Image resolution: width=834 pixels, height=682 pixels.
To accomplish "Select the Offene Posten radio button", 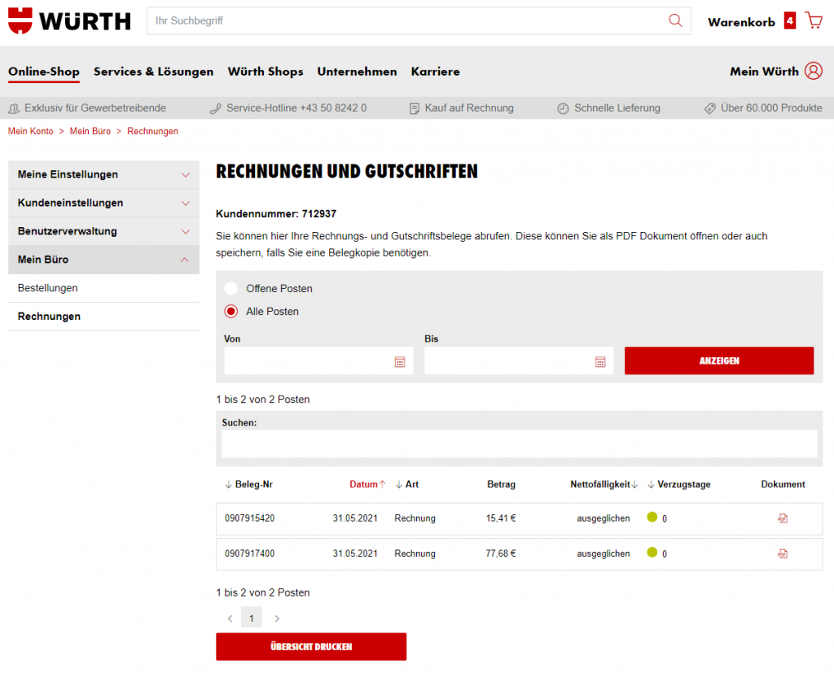I will [230, 288].
